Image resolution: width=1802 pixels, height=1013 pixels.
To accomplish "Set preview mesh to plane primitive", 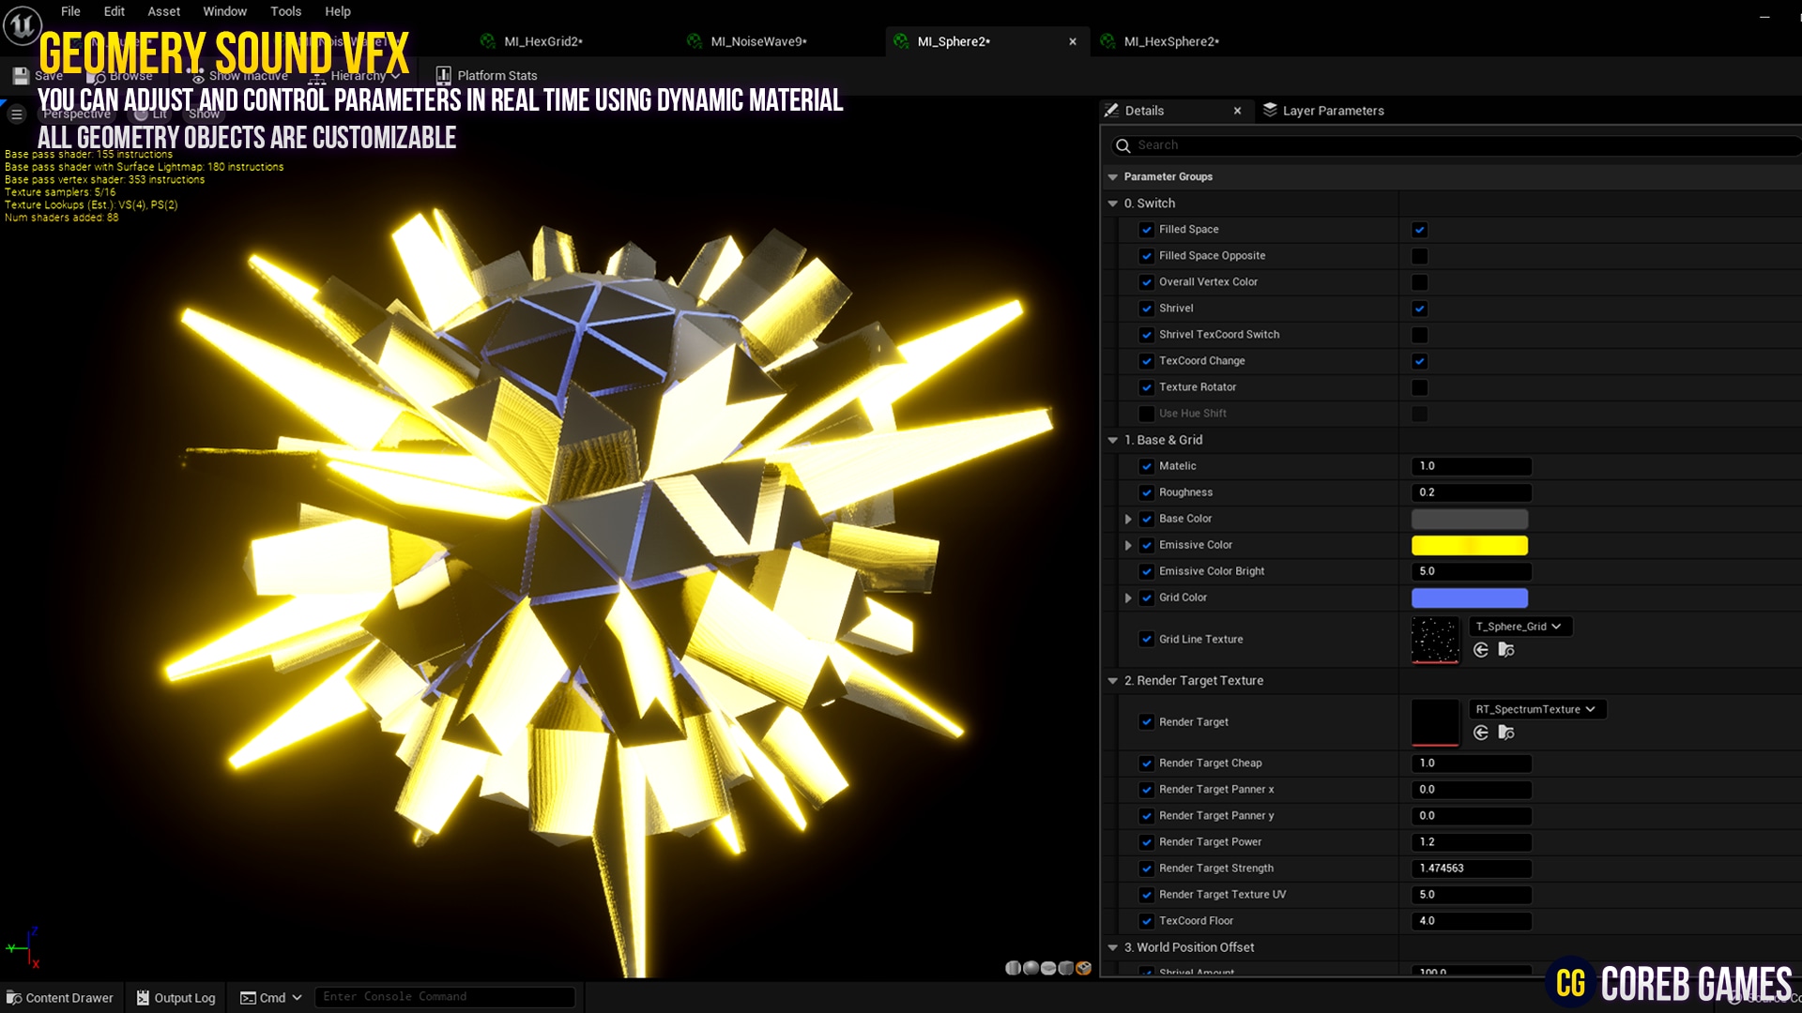I will coord(1048,968).
